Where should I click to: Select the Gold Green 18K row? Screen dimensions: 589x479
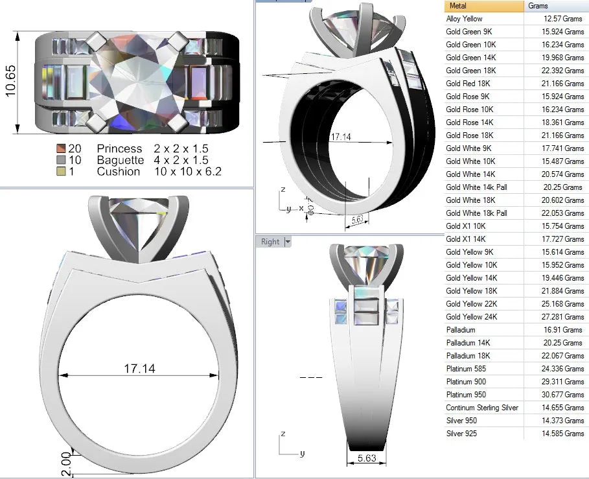[x=516, y=71]
